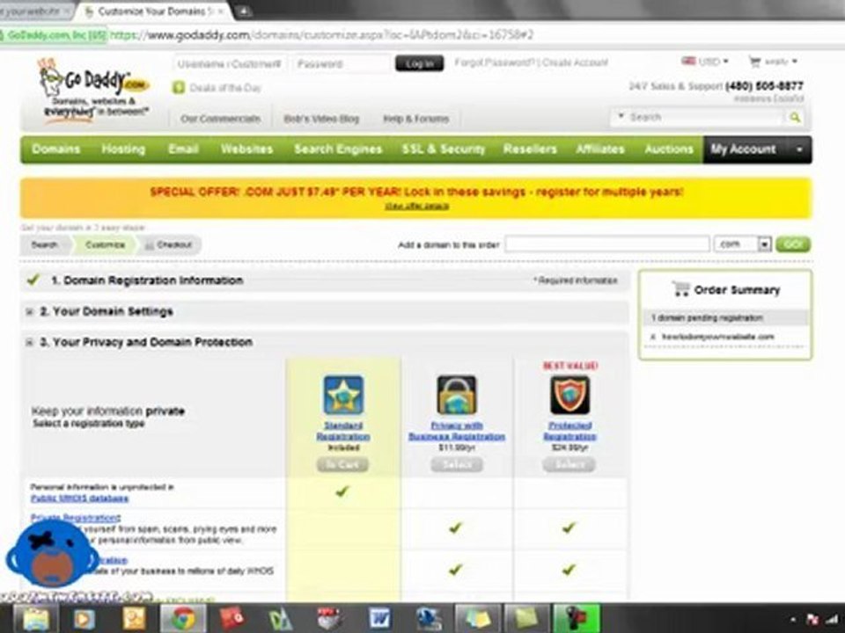
Task: Click the network signal icon in system tray
Action: [x=834, y=620]
